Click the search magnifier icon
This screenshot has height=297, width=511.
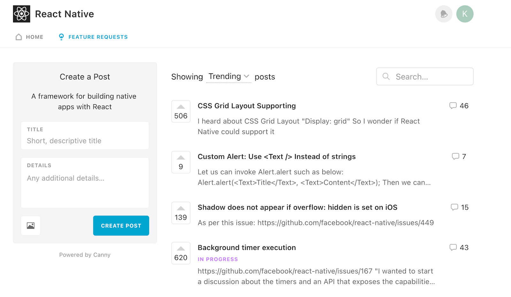coord(386,77)
